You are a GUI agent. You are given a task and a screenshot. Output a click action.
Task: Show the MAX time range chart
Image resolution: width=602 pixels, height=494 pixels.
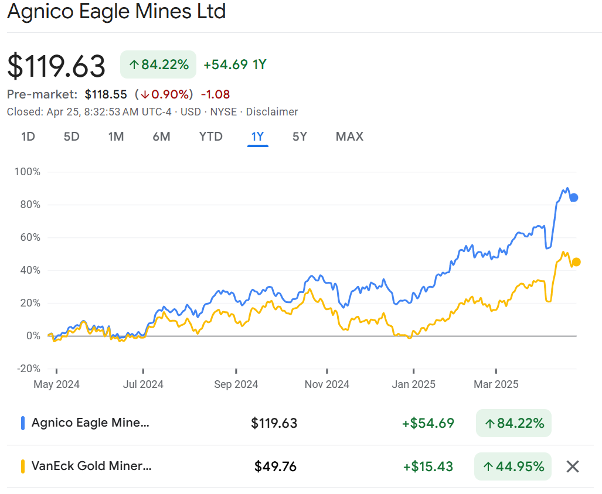pos(349,137)
